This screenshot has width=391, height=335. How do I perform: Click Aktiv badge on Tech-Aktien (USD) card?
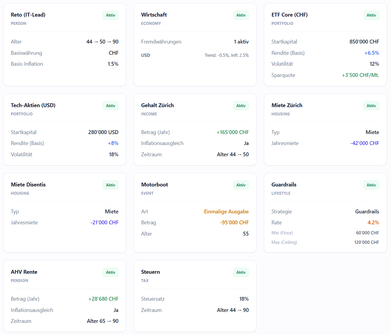point(111,106)
